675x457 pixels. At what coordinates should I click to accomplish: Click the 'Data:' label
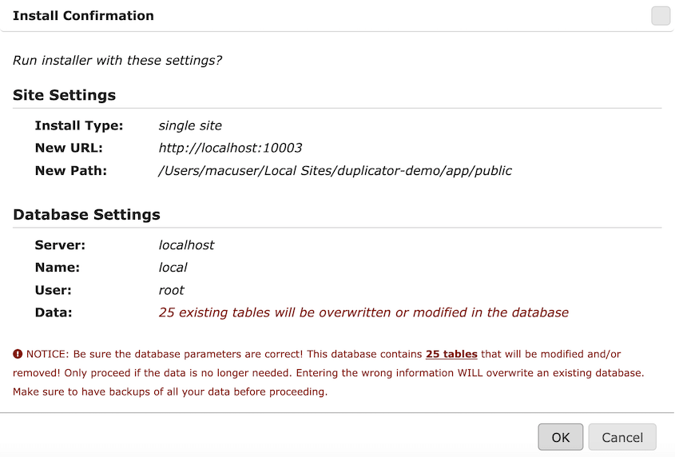pyautogui.click(x=54, y=312)
